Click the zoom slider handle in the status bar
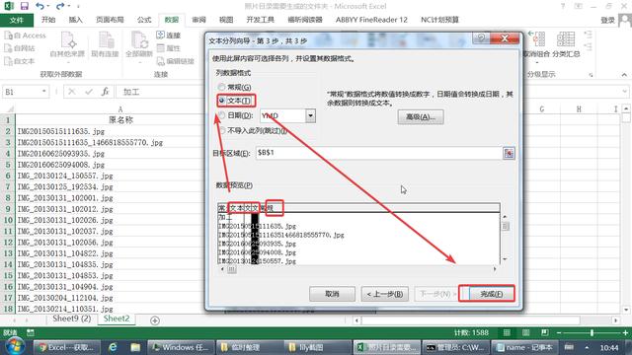632x355 pixels. [592, 332]
